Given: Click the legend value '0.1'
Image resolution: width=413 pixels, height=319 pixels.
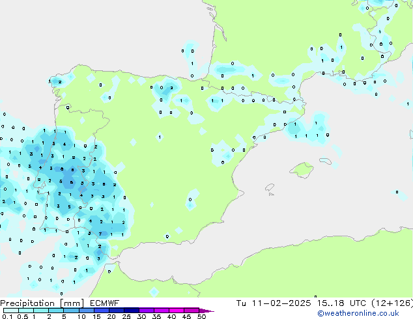Looking at the screenshot, I should [7, 316].
